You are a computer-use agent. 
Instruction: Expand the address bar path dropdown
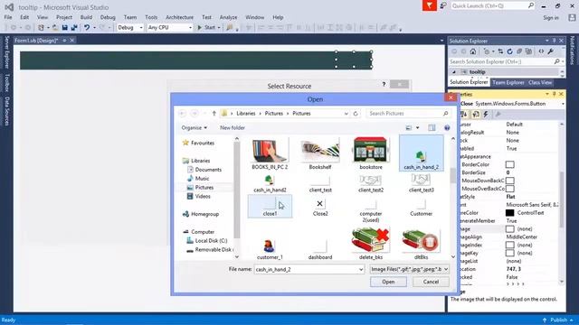click(x=346, y=114)
